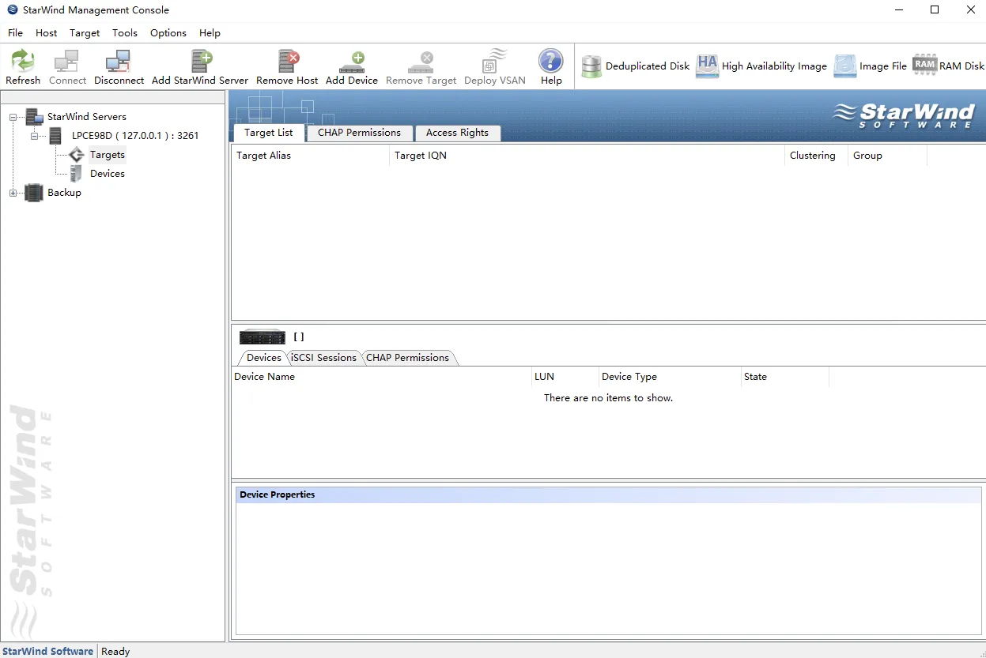This screenshot has width=986, height=658.
Task: Click the StarWind Software status bar link
Action: pyautogui.click(x=47, y=650)
